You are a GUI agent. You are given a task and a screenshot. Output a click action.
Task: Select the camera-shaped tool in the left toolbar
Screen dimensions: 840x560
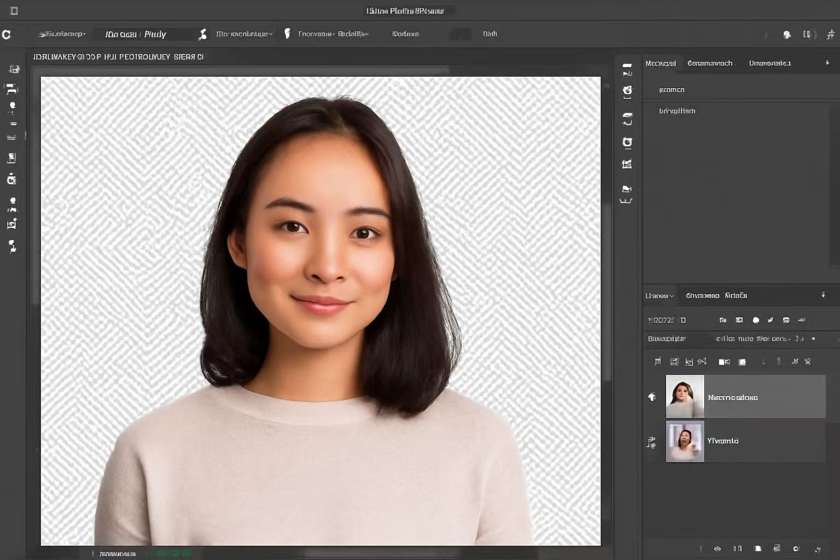tap(11, 179)
